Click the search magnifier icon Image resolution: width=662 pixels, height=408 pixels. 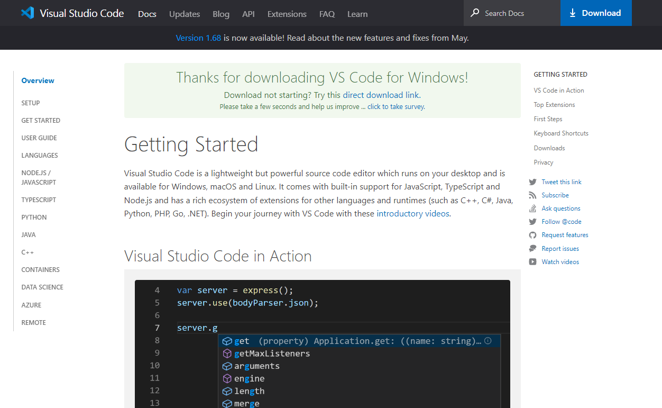tap(475, 13)
